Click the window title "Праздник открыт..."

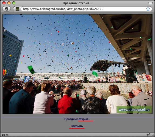77,3
